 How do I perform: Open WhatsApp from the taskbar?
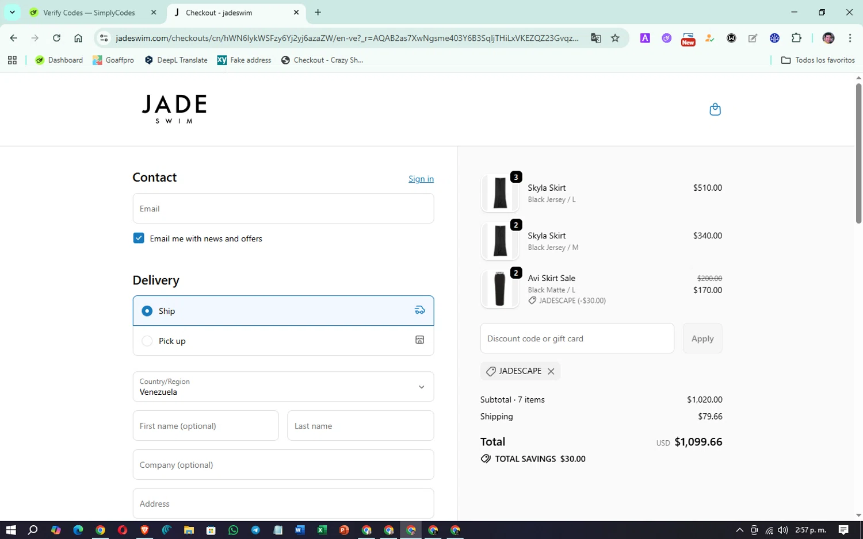(233, 530)
